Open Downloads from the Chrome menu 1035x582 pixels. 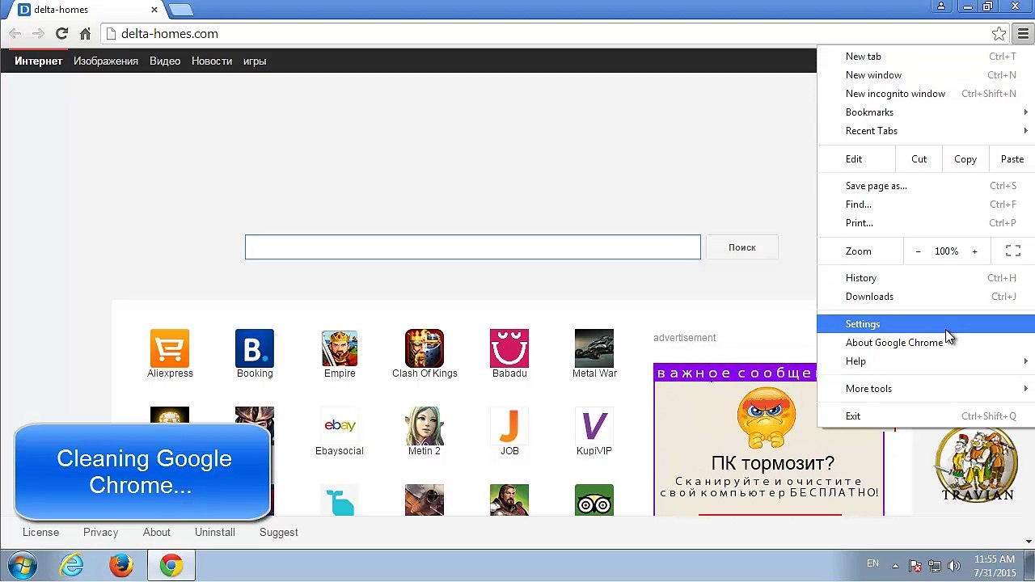(926, 297)
